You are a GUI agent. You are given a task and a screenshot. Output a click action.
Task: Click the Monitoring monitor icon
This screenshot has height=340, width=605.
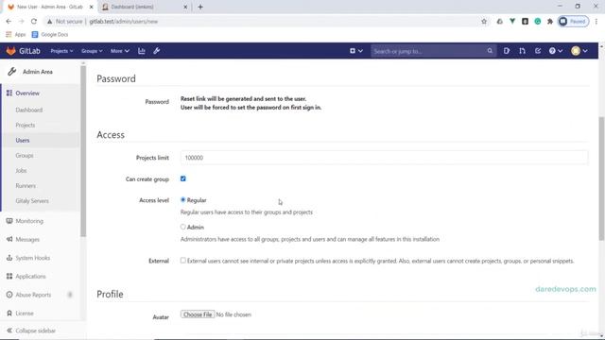[9, 221]
